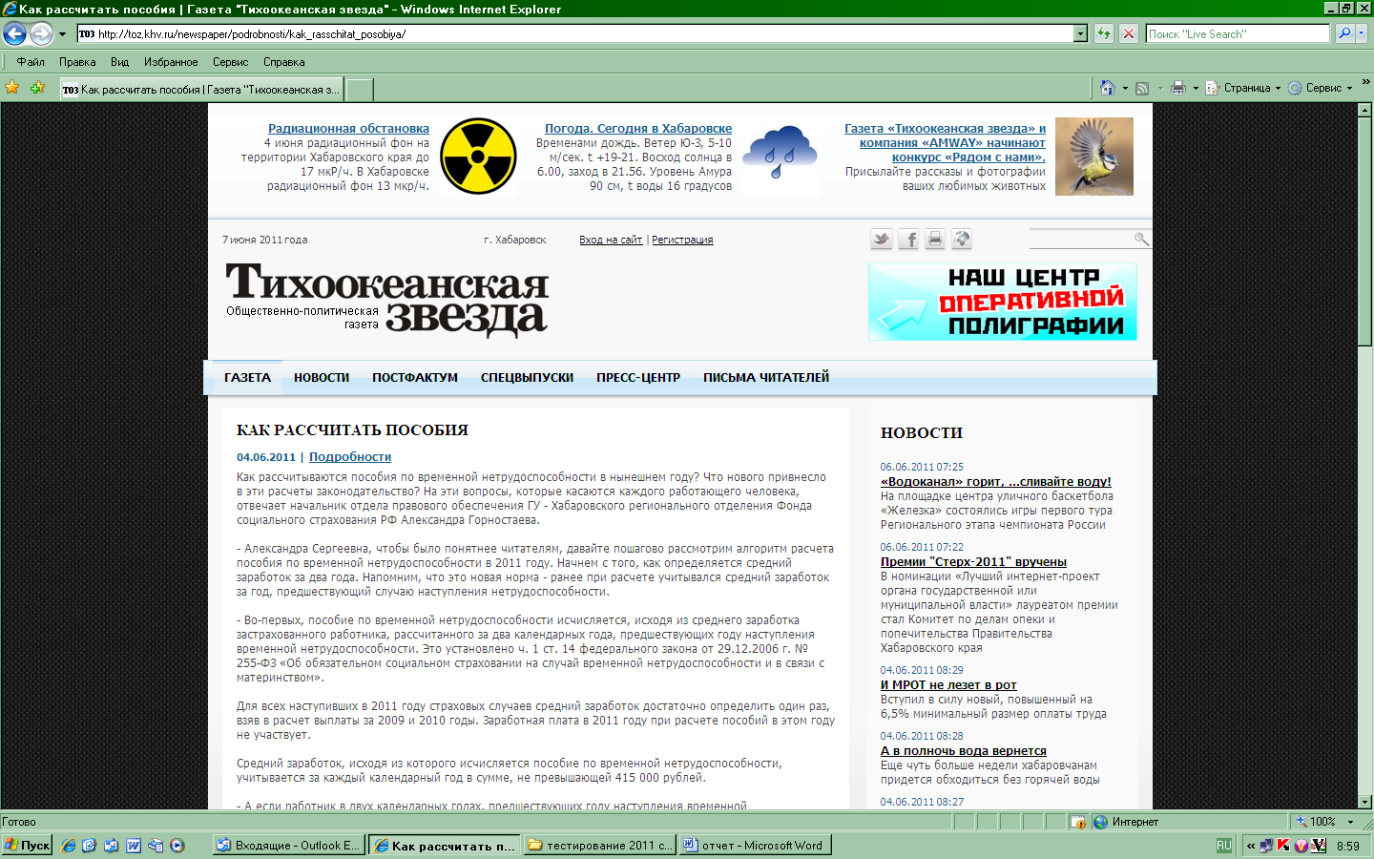Select ПРЕСС-ЦЕНТР navigation tab
Viewport: 1374px width, 859px height.
tap(638, 378)
